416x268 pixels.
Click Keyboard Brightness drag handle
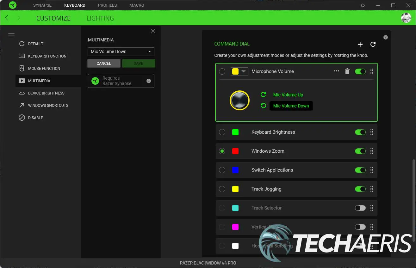point(372,132)
